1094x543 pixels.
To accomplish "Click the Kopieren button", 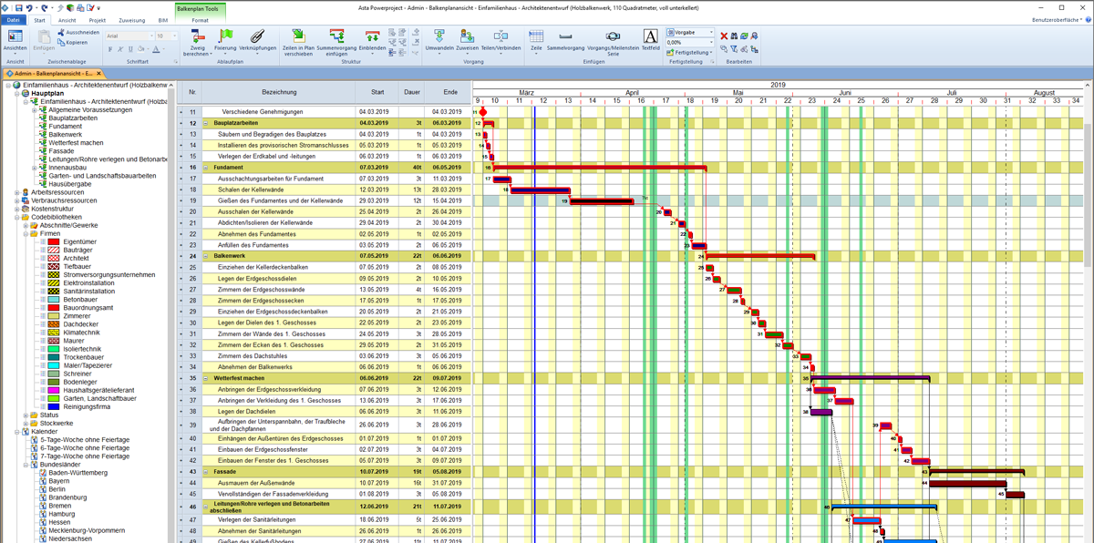I will 72,42.
